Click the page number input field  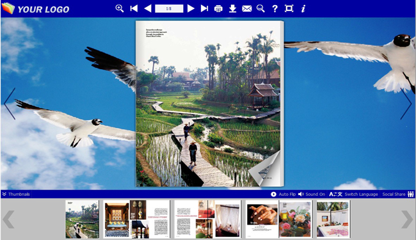click(x=169, y=8)
